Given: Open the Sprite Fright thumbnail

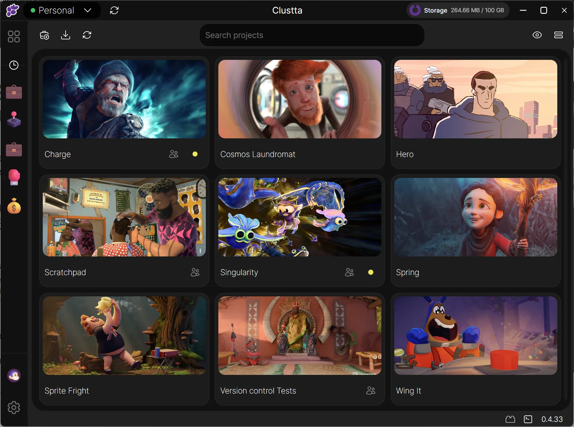Looking at the screenshot, I should 124,336.
